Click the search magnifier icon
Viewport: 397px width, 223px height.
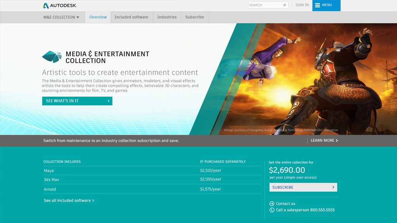coord(284,5)
